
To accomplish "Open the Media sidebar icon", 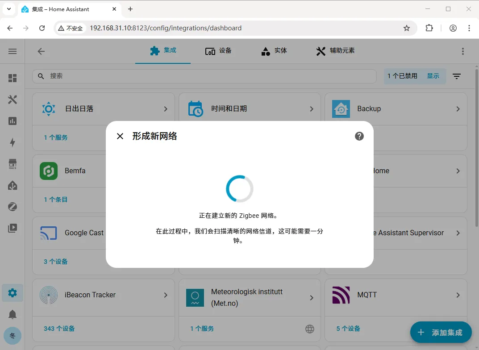I will 12,228.
